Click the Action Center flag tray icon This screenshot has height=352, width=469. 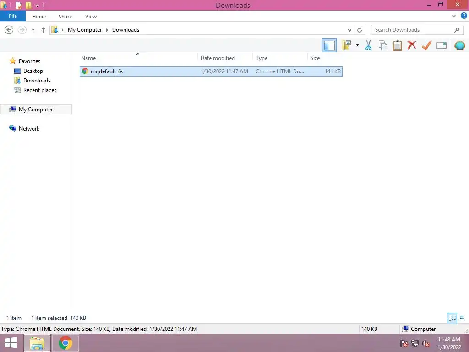point(404,343)
